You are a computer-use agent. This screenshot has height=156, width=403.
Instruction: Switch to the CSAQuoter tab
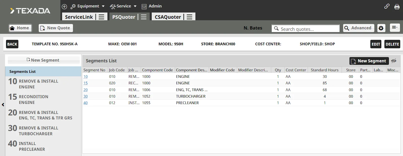point(168,17)
